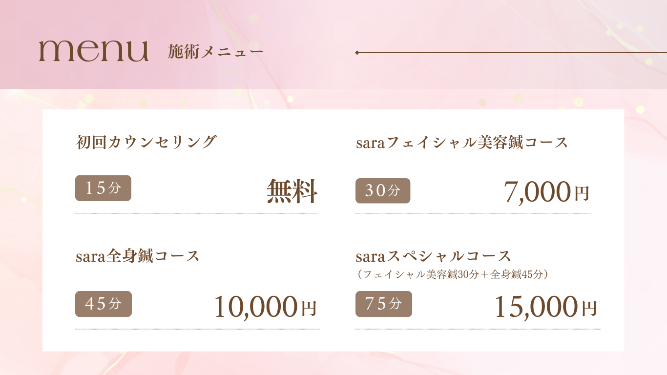Viewport: 667px width, 375px height.
Task: Click the 75分 duration badge
Action: point(383,304)
